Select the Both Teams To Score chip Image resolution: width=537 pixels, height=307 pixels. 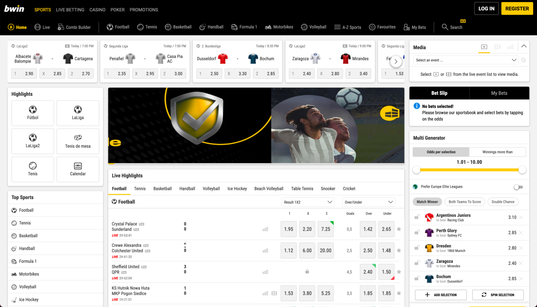coord(465,202)
